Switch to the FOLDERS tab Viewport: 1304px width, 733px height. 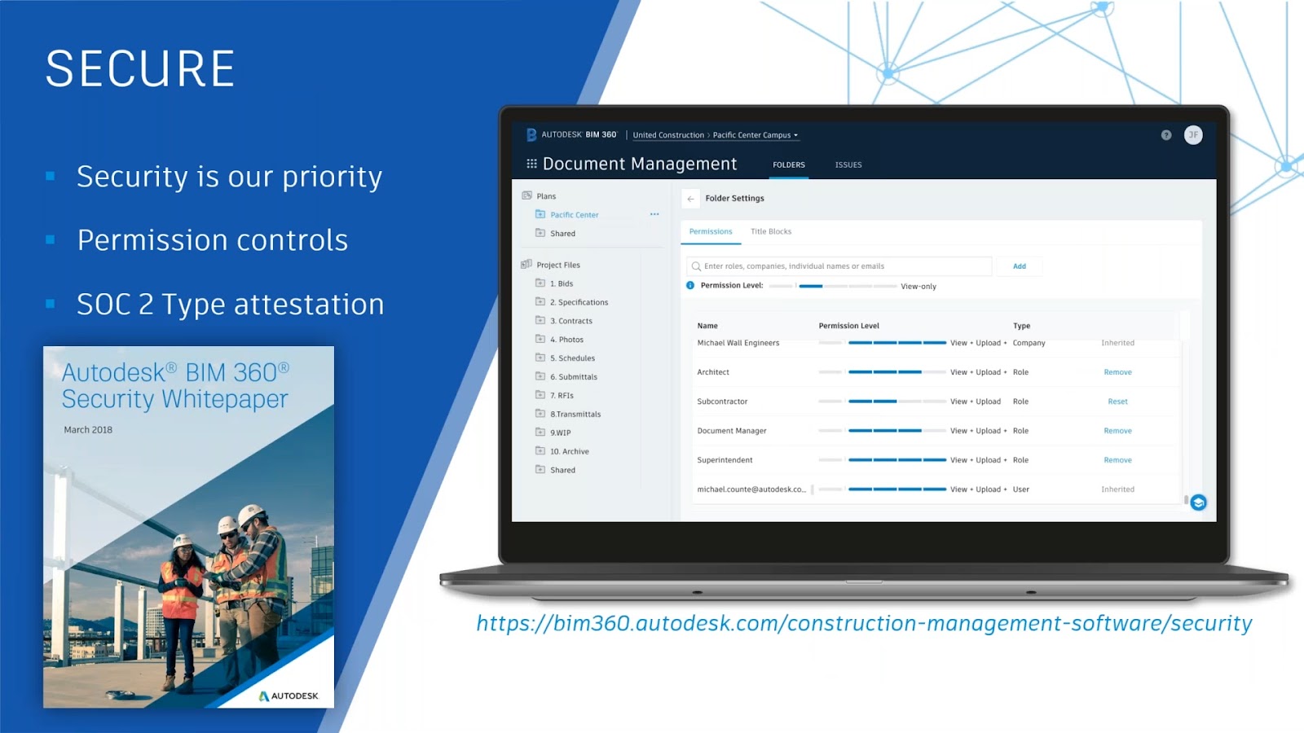789,165
